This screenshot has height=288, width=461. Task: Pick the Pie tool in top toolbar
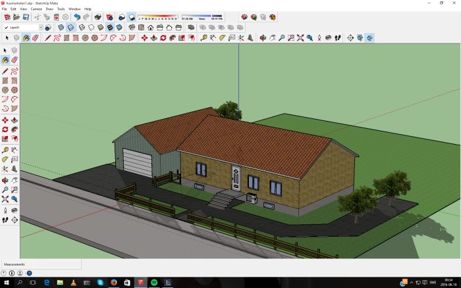pos(132,38)
